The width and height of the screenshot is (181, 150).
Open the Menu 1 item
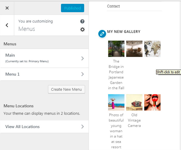pos(44,74)
